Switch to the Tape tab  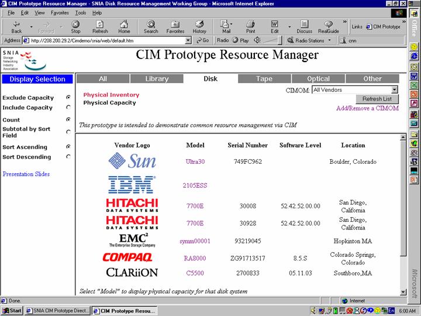click(264, 79)
